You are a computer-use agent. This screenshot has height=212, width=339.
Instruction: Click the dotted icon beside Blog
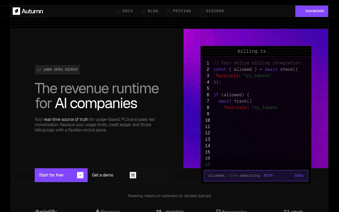coord(143,11)
